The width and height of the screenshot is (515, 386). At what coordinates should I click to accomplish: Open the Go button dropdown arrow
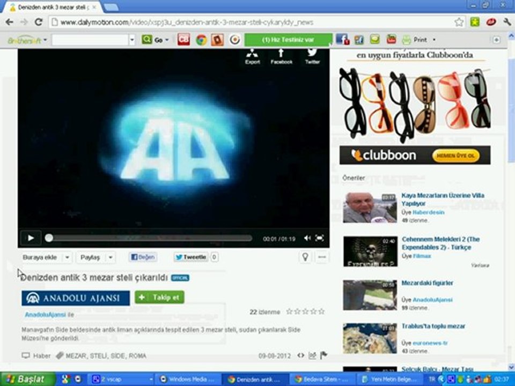(x=167, y=40)
